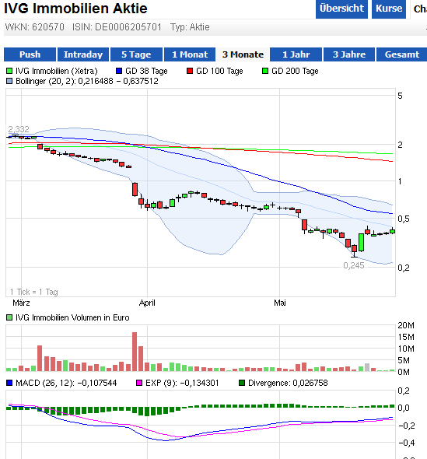Click the 20M volume axis label
This screenshot has height=459, width=427.
click(x=406, y=325)
